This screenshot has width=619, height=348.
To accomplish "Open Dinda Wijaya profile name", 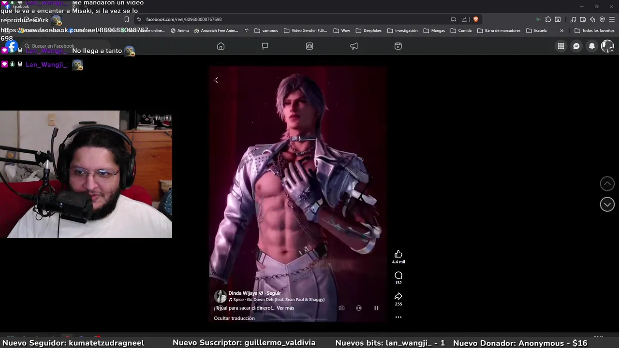I will 243,293.
